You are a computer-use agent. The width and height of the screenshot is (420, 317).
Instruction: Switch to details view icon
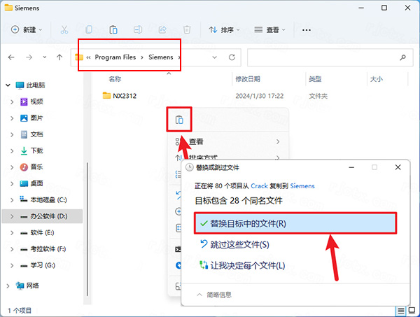[400, 311]
